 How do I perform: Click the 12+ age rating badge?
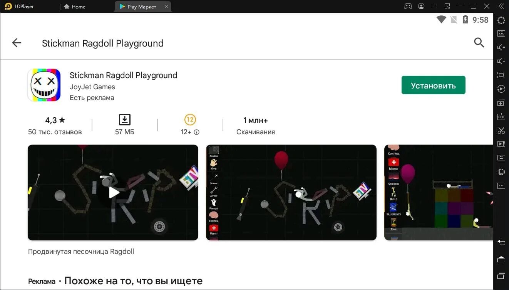point(190,120)
